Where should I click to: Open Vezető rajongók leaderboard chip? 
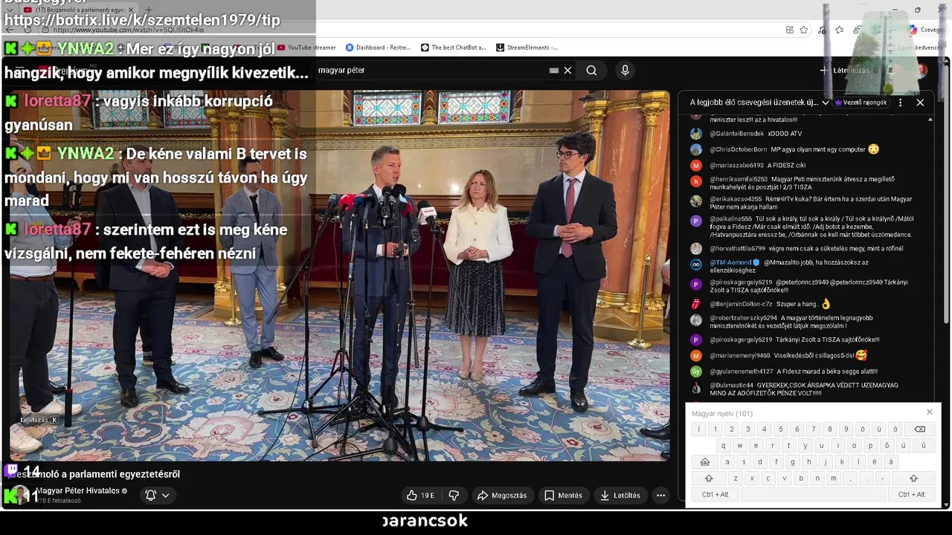861,103
